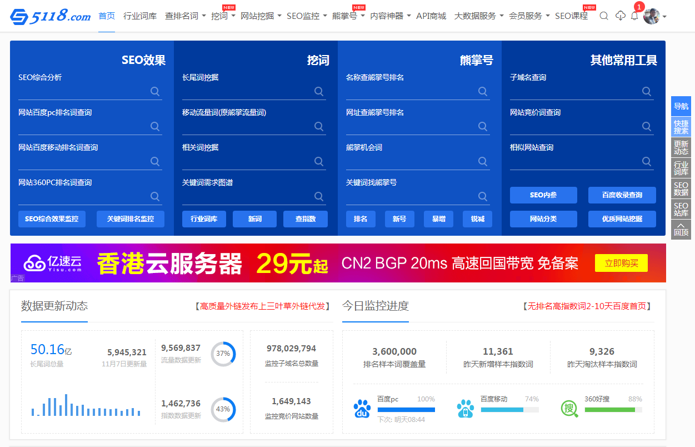This screenshot has height=447, width=695.
Task: Click the 43% 指数数据更新 progress ring
Action: pos(223,409)
